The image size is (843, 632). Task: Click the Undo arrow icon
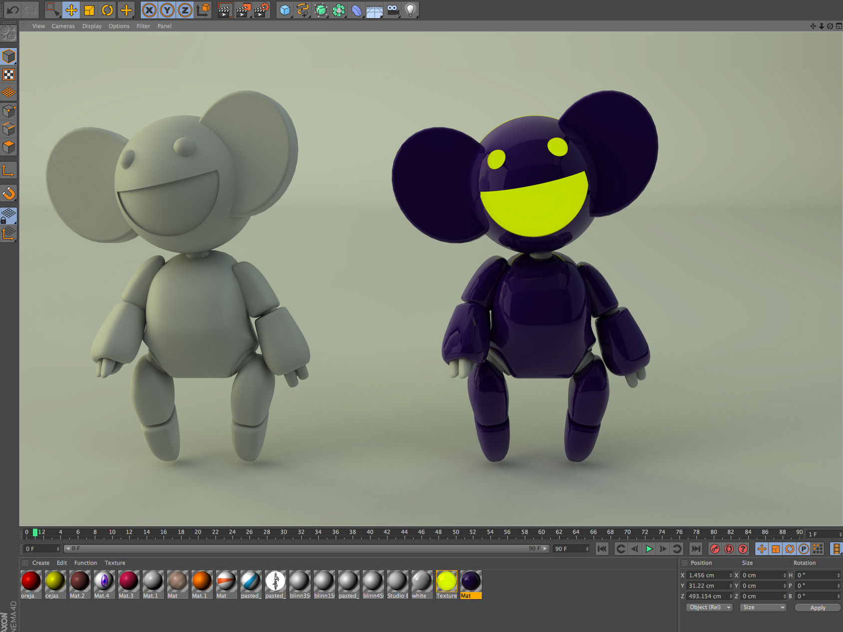[12, 9]
